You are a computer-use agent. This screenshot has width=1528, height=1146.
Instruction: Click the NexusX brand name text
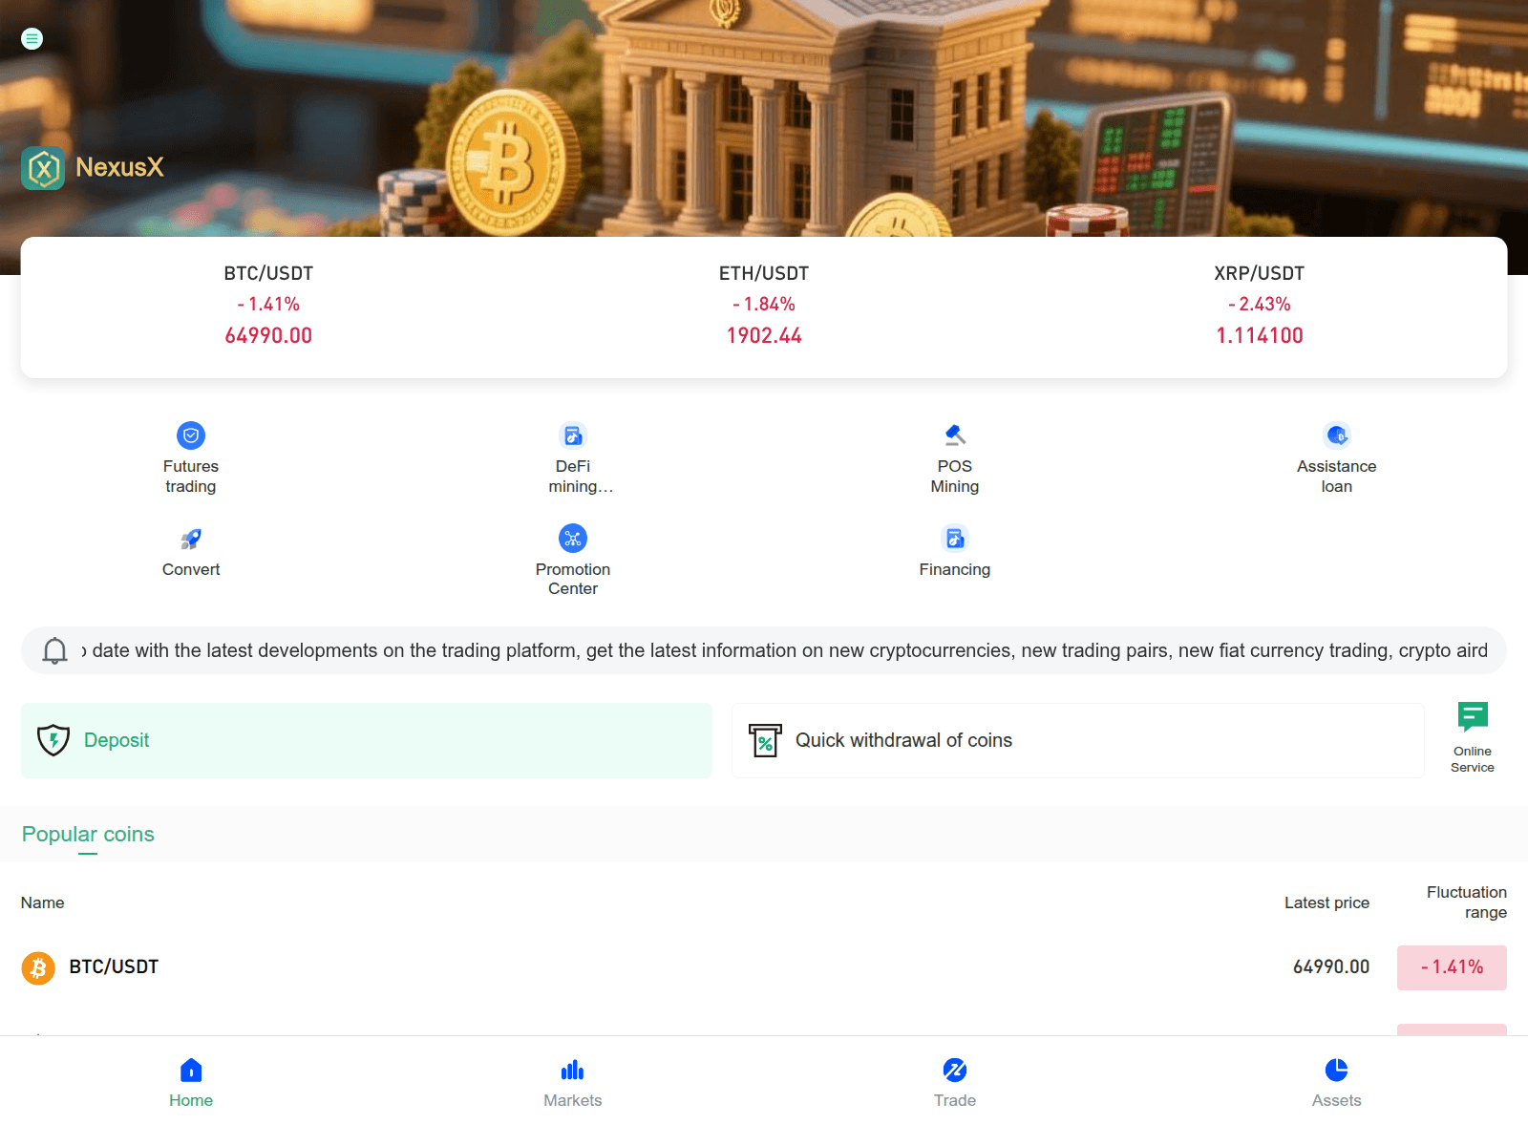click(x=119, y=168)
